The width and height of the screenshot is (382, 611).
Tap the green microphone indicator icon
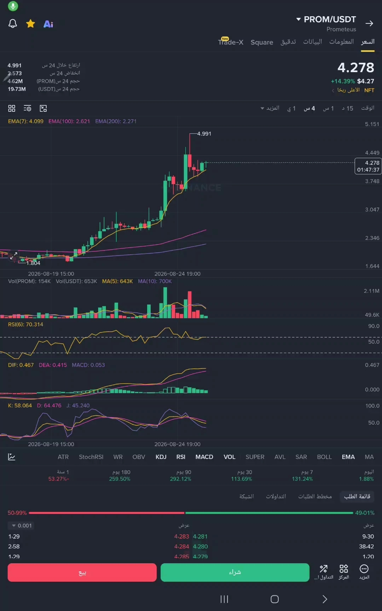coord(13,6)
